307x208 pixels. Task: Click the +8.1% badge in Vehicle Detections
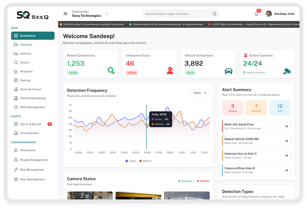point(190,73)
